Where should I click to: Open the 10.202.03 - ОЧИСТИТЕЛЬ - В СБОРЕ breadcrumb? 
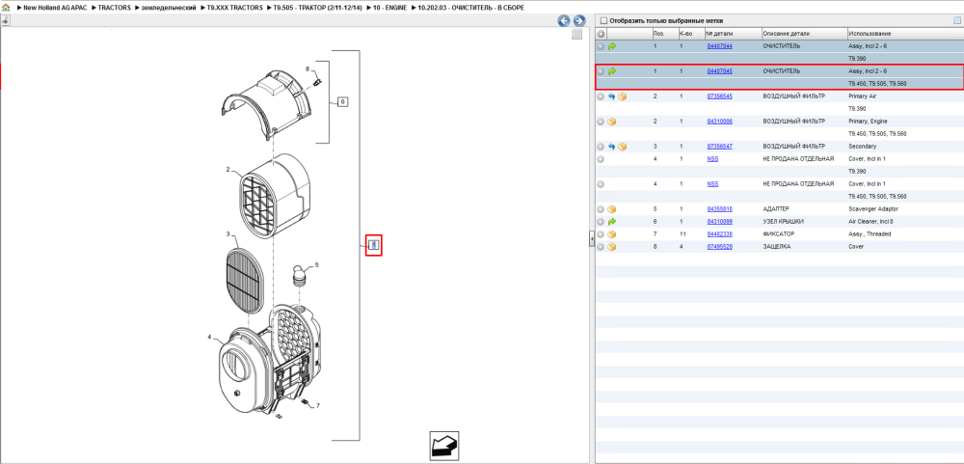click(471, 8)
